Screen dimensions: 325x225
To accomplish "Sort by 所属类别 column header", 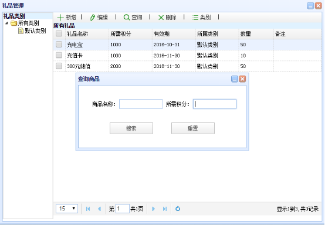I will [217, 34].
